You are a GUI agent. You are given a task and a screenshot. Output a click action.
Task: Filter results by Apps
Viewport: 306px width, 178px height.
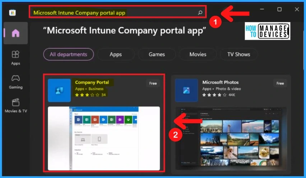(x=116, y=55)
